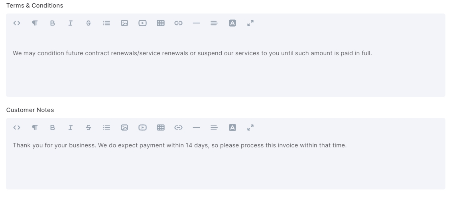The height and width of the screenshot is (197, 451).
Task: Toggle strikethrough in Customer Notes editor
Action: (88, 128)
